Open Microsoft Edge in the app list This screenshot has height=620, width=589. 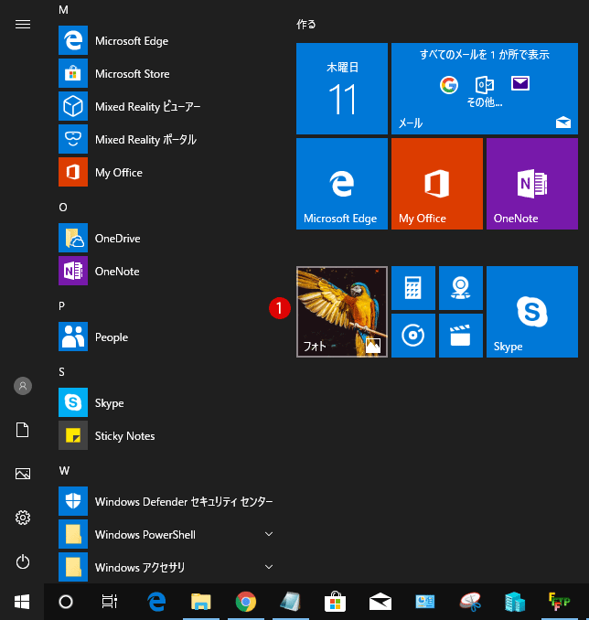(166, 41)
